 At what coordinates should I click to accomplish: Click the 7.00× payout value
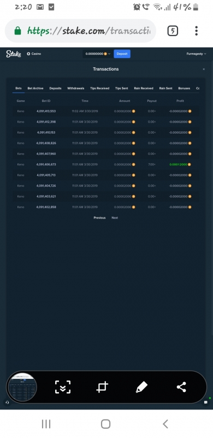pos(152,165)
